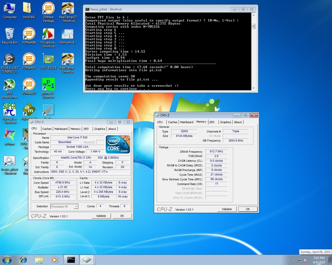
Task: Click OK in right CPU-Z window
Action: click(248, 209)
